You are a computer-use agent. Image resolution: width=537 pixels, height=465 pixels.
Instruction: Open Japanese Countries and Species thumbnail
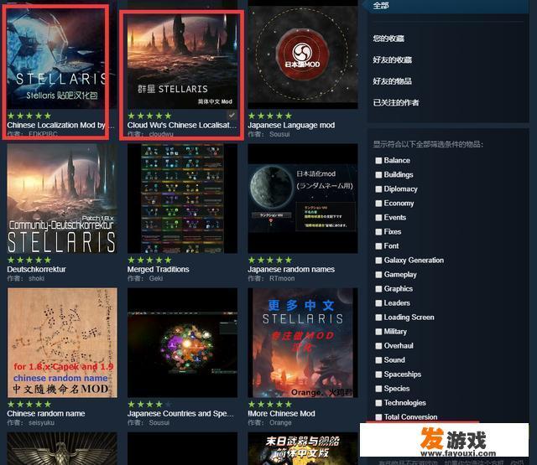pyautogui.click(x=182, y=343)
